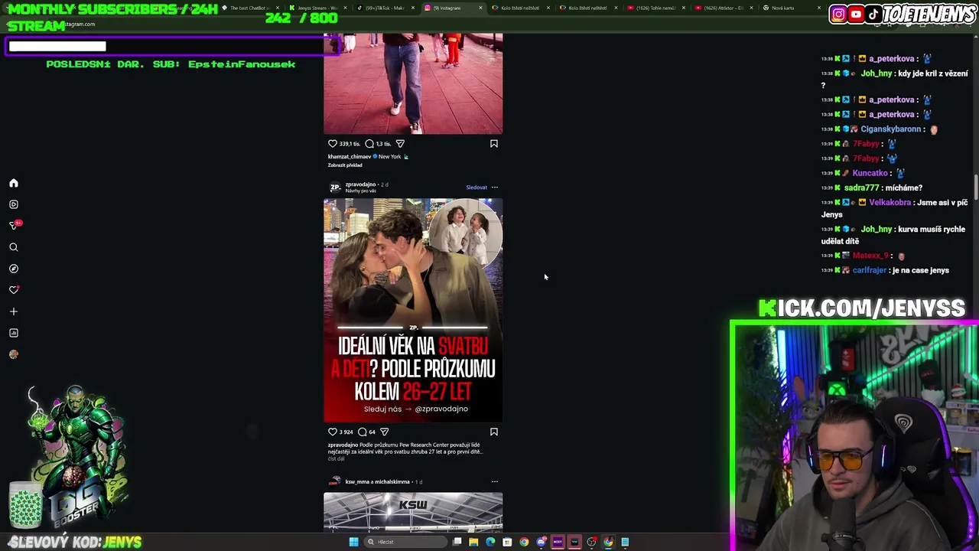Viewport: 979px width, 551px height.
Task: Click Ciganskybaronn's username in chat
Action: tap(893, 129)
